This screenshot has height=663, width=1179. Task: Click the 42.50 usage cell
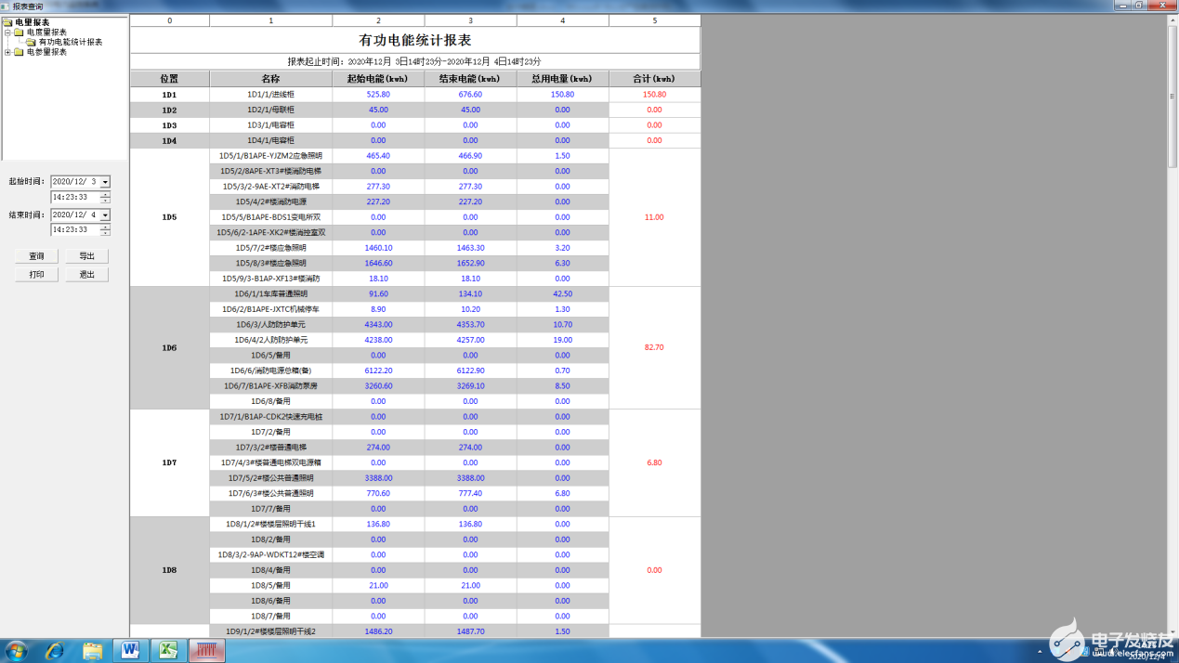[x=562, y=294]
